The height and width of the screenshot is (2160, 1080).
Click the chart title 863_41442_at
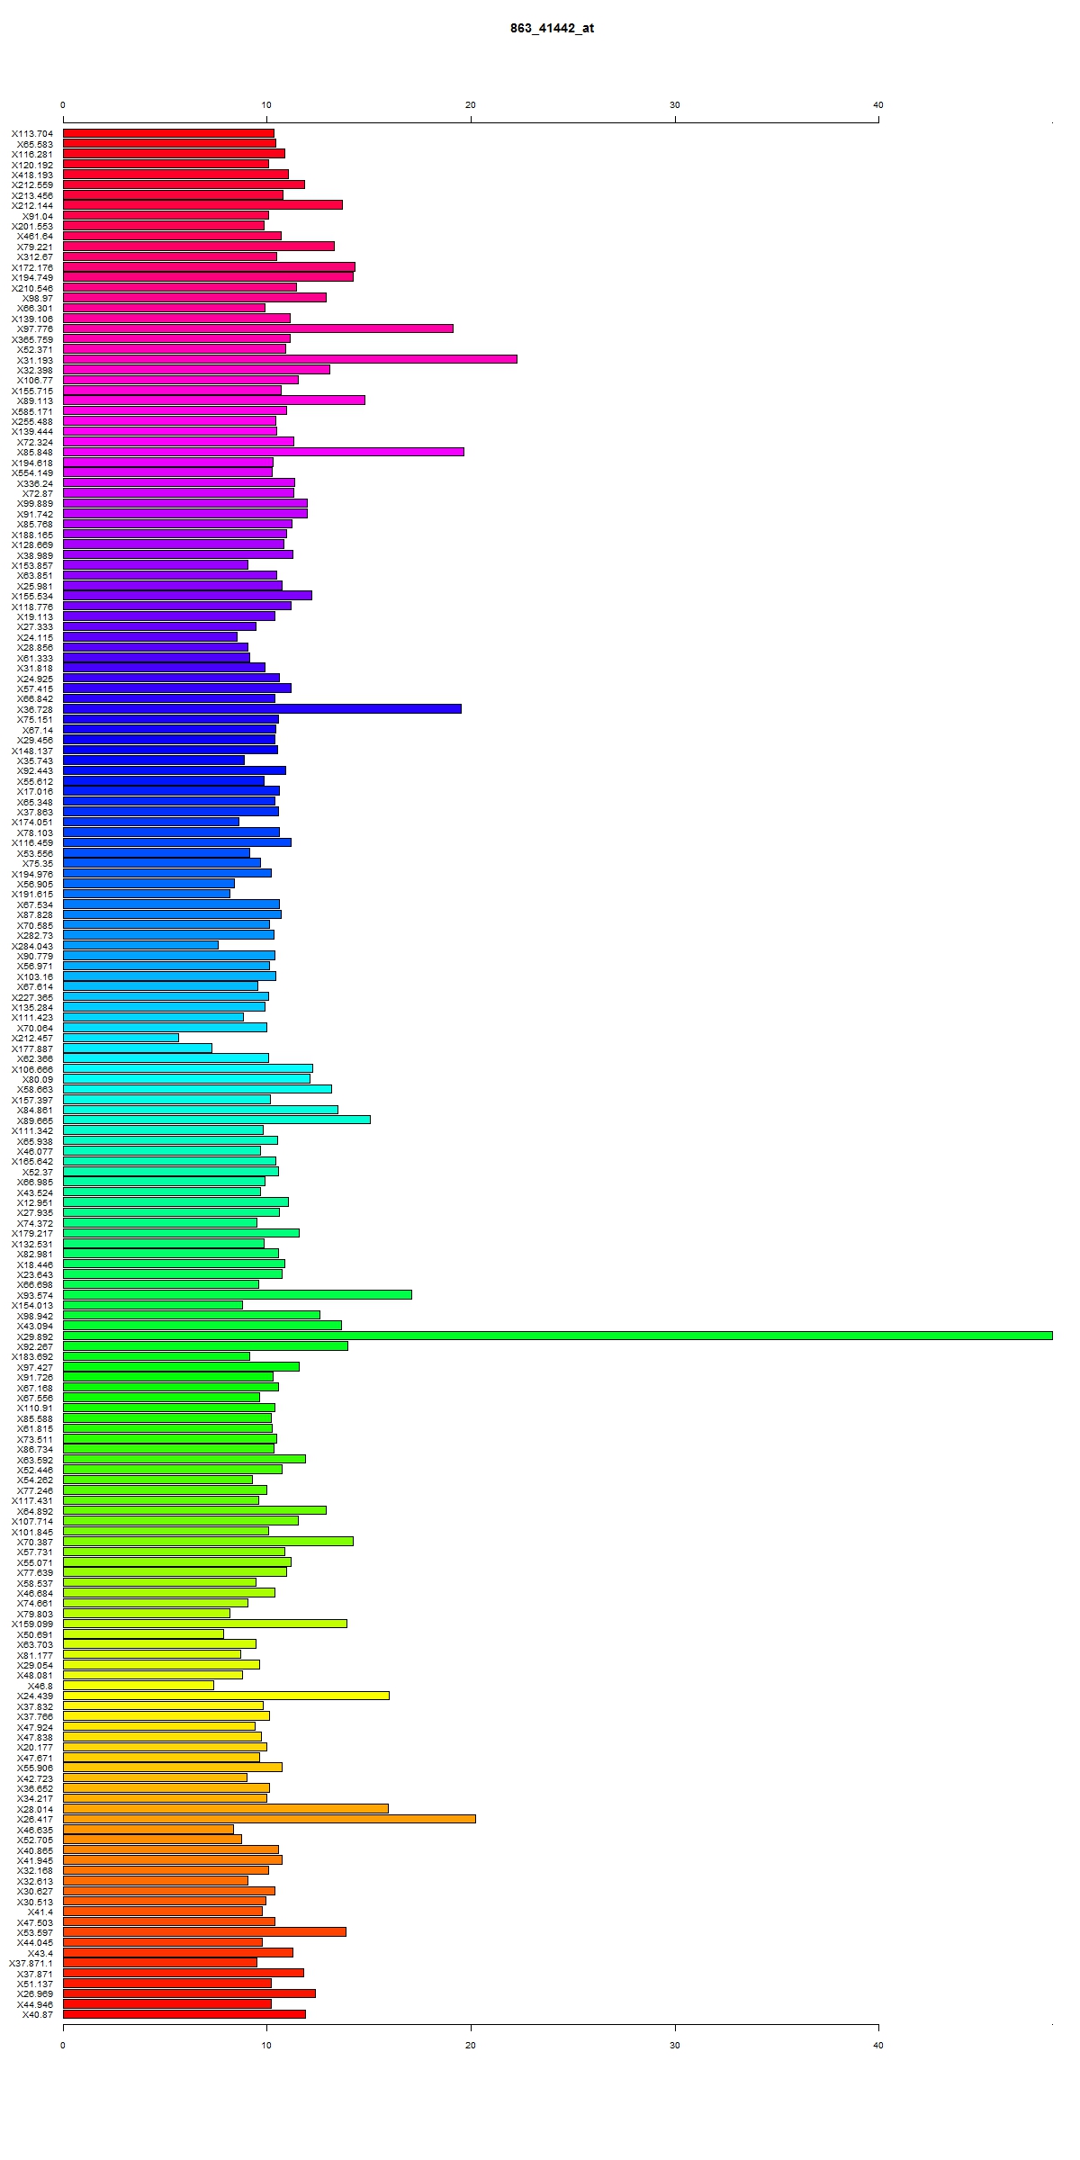[x=552, y=28]
